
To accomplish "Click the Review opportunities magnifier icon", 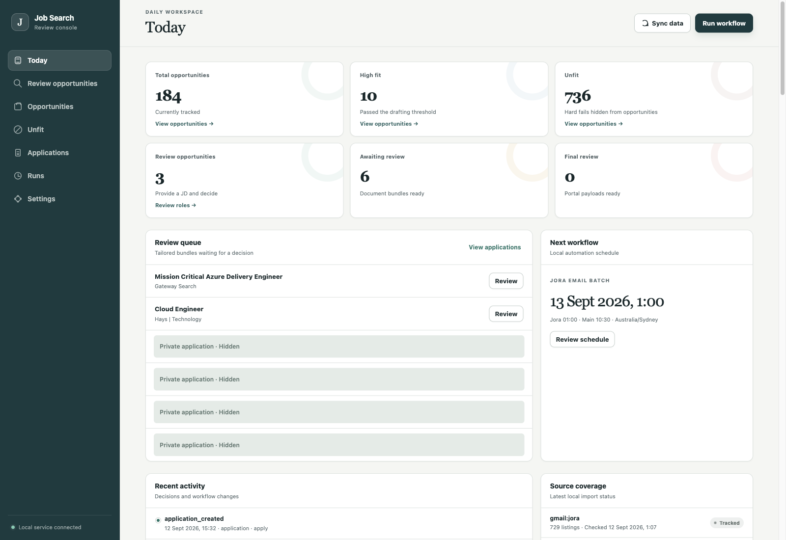I will (18, 83).
